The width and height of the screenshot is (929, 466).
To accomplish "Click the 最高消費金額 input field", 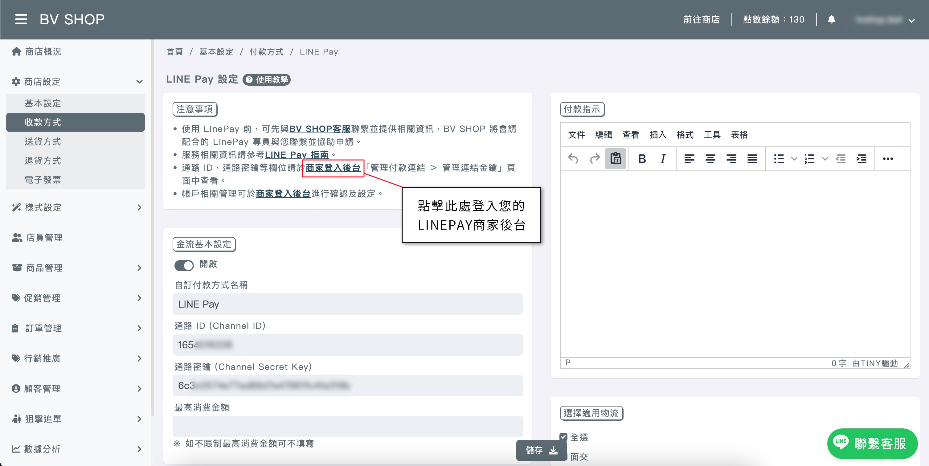I will [348, 426].
